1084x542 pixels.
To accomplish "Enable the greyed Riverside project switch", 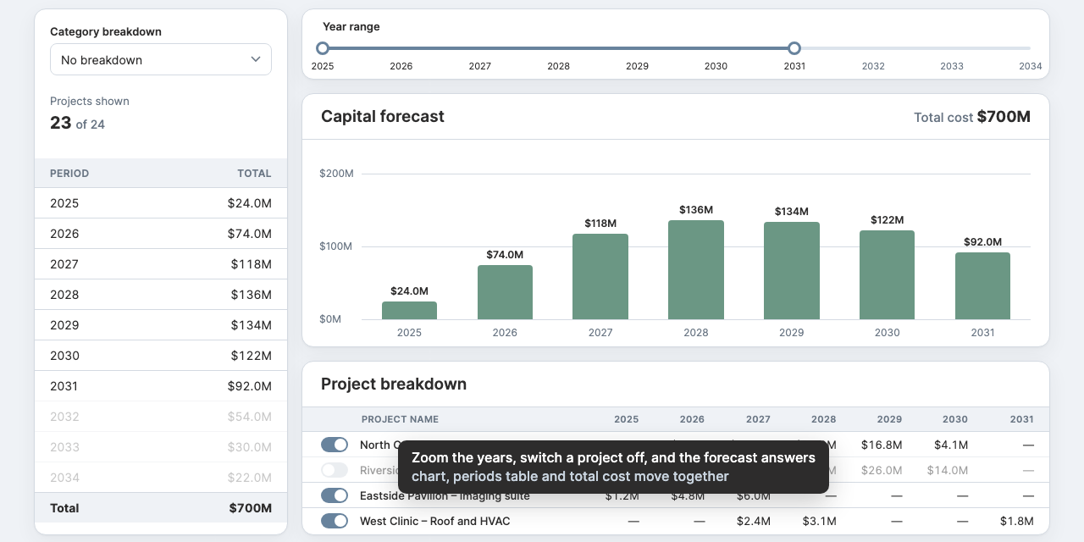I will tap(335, 470).
